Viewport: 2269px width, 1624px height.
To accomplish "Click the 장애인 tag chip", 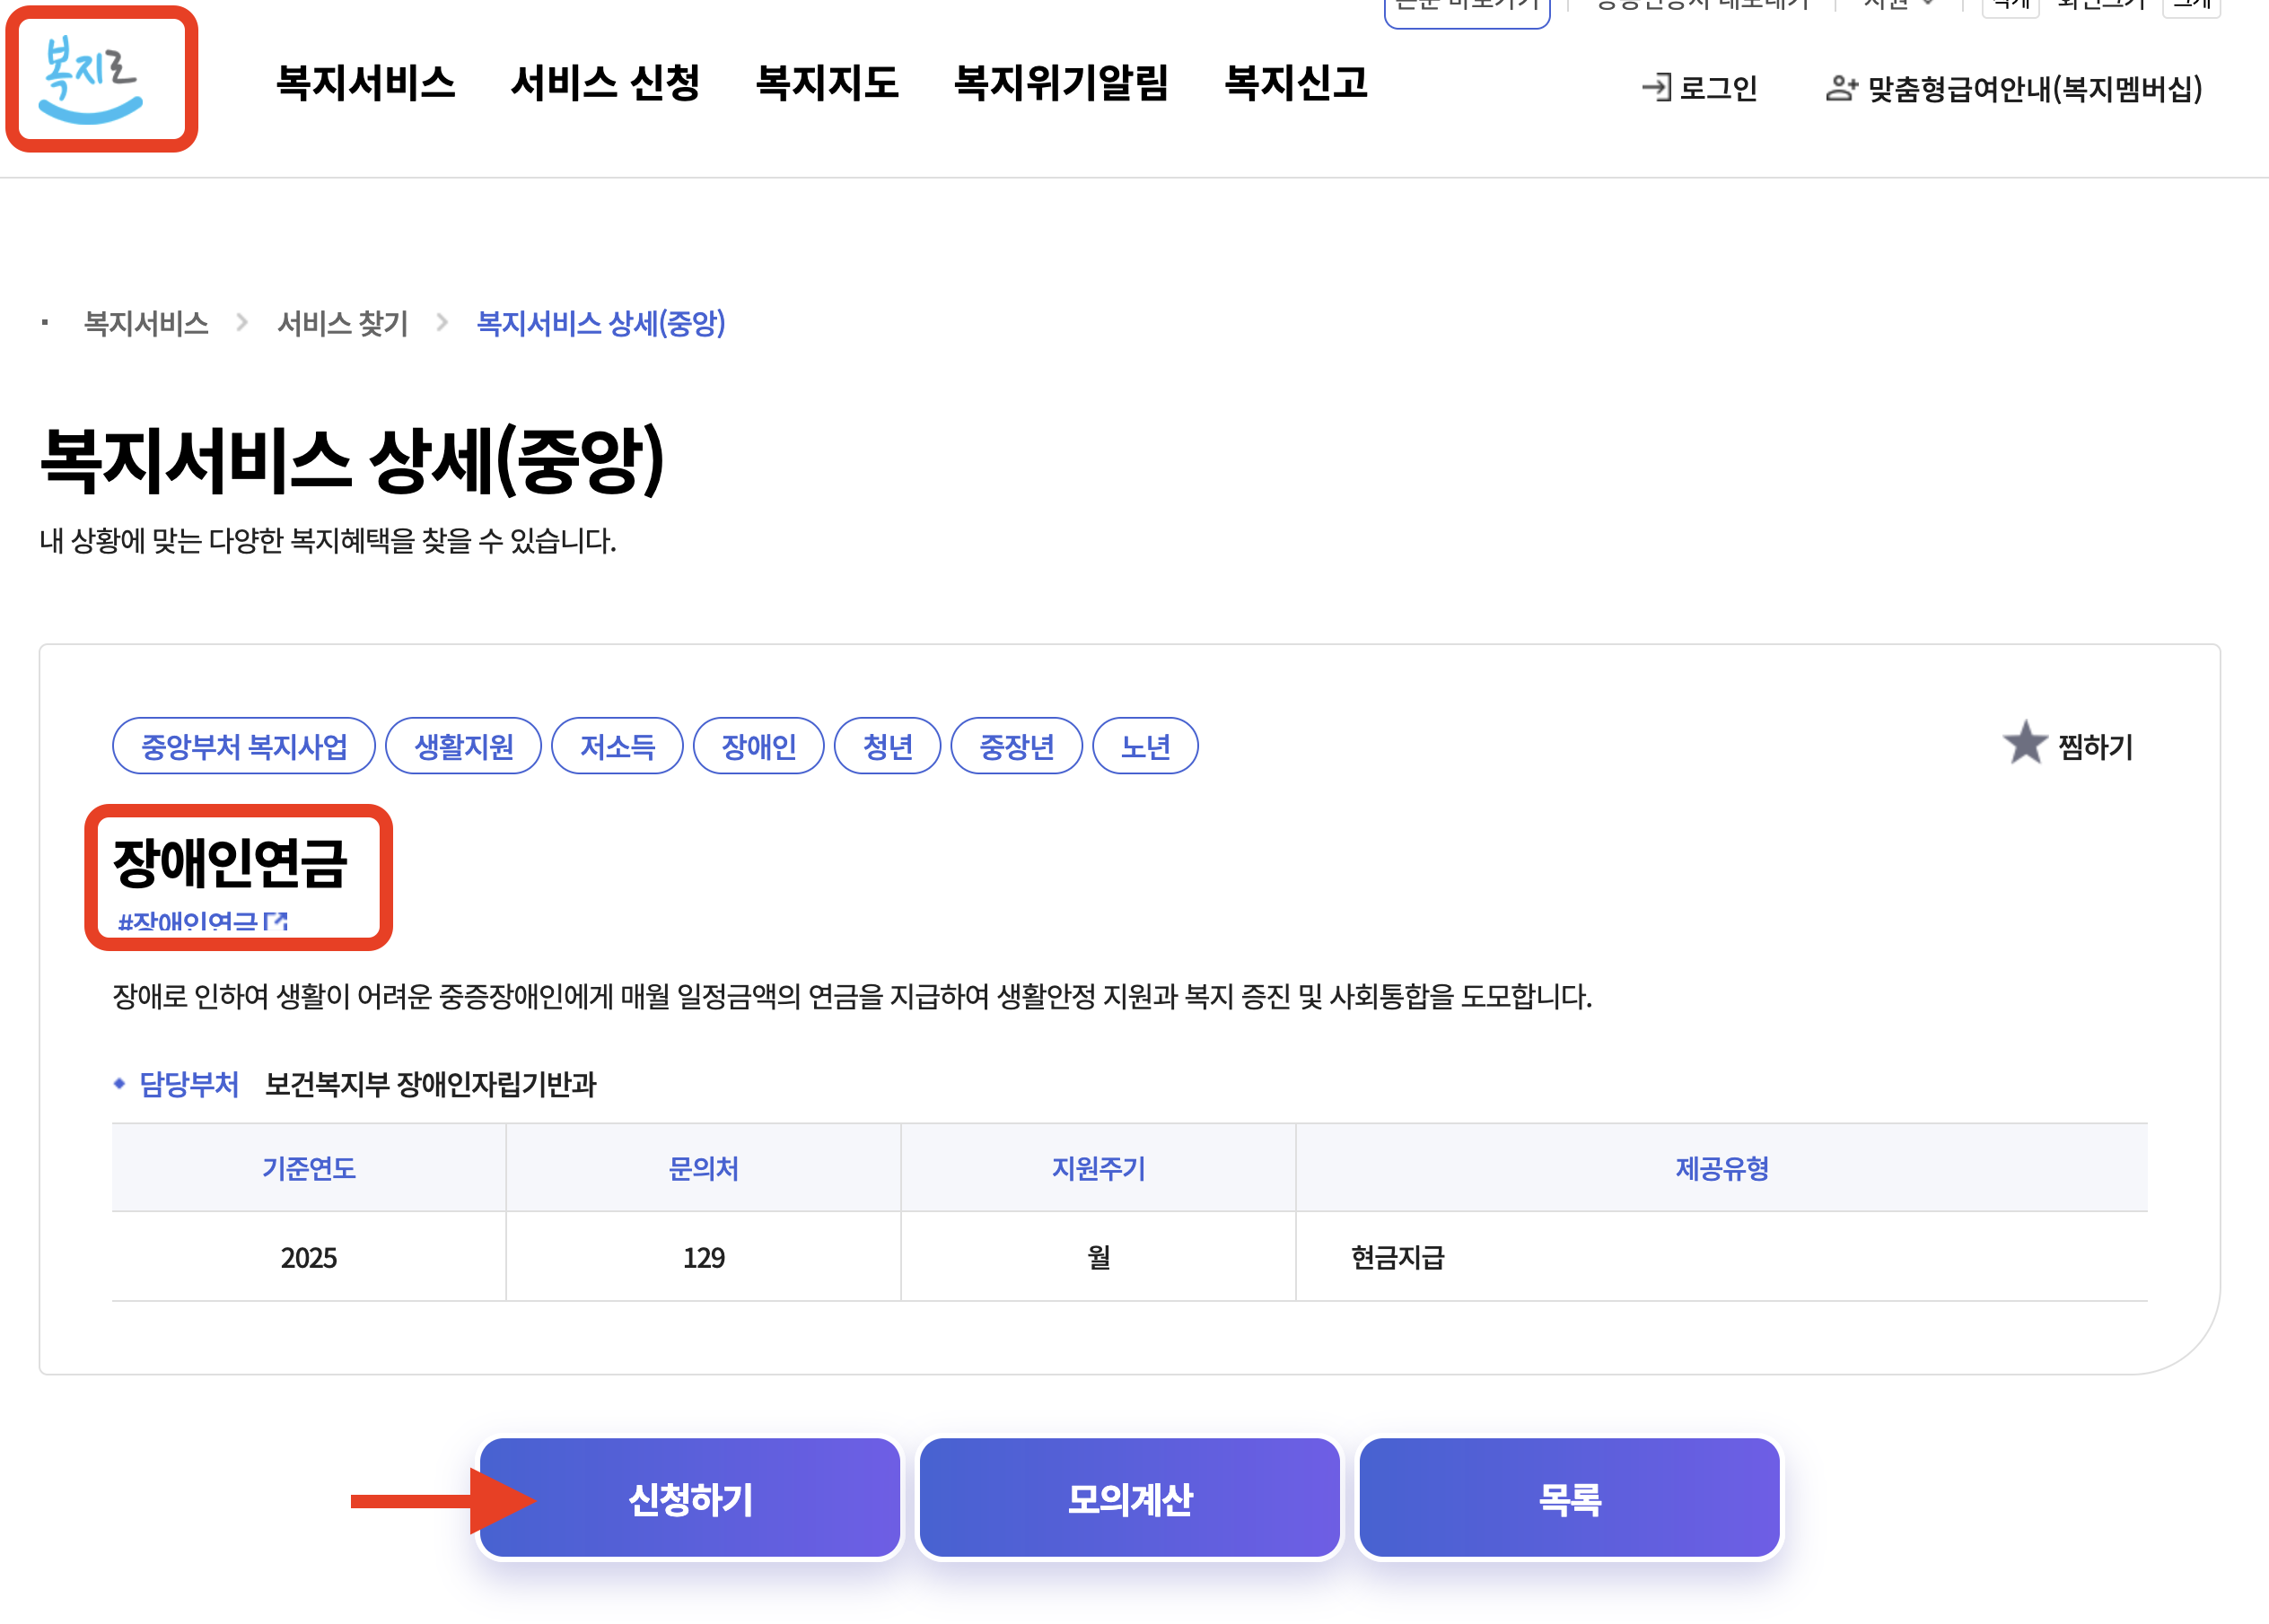I will (x=758, y=746).
